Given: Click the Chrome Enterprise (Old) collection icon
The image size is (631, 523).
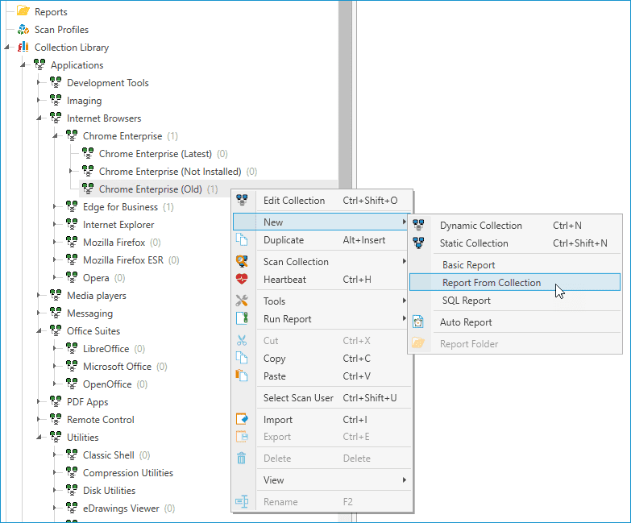Looking at the screenshot, I should coord(88,189).
